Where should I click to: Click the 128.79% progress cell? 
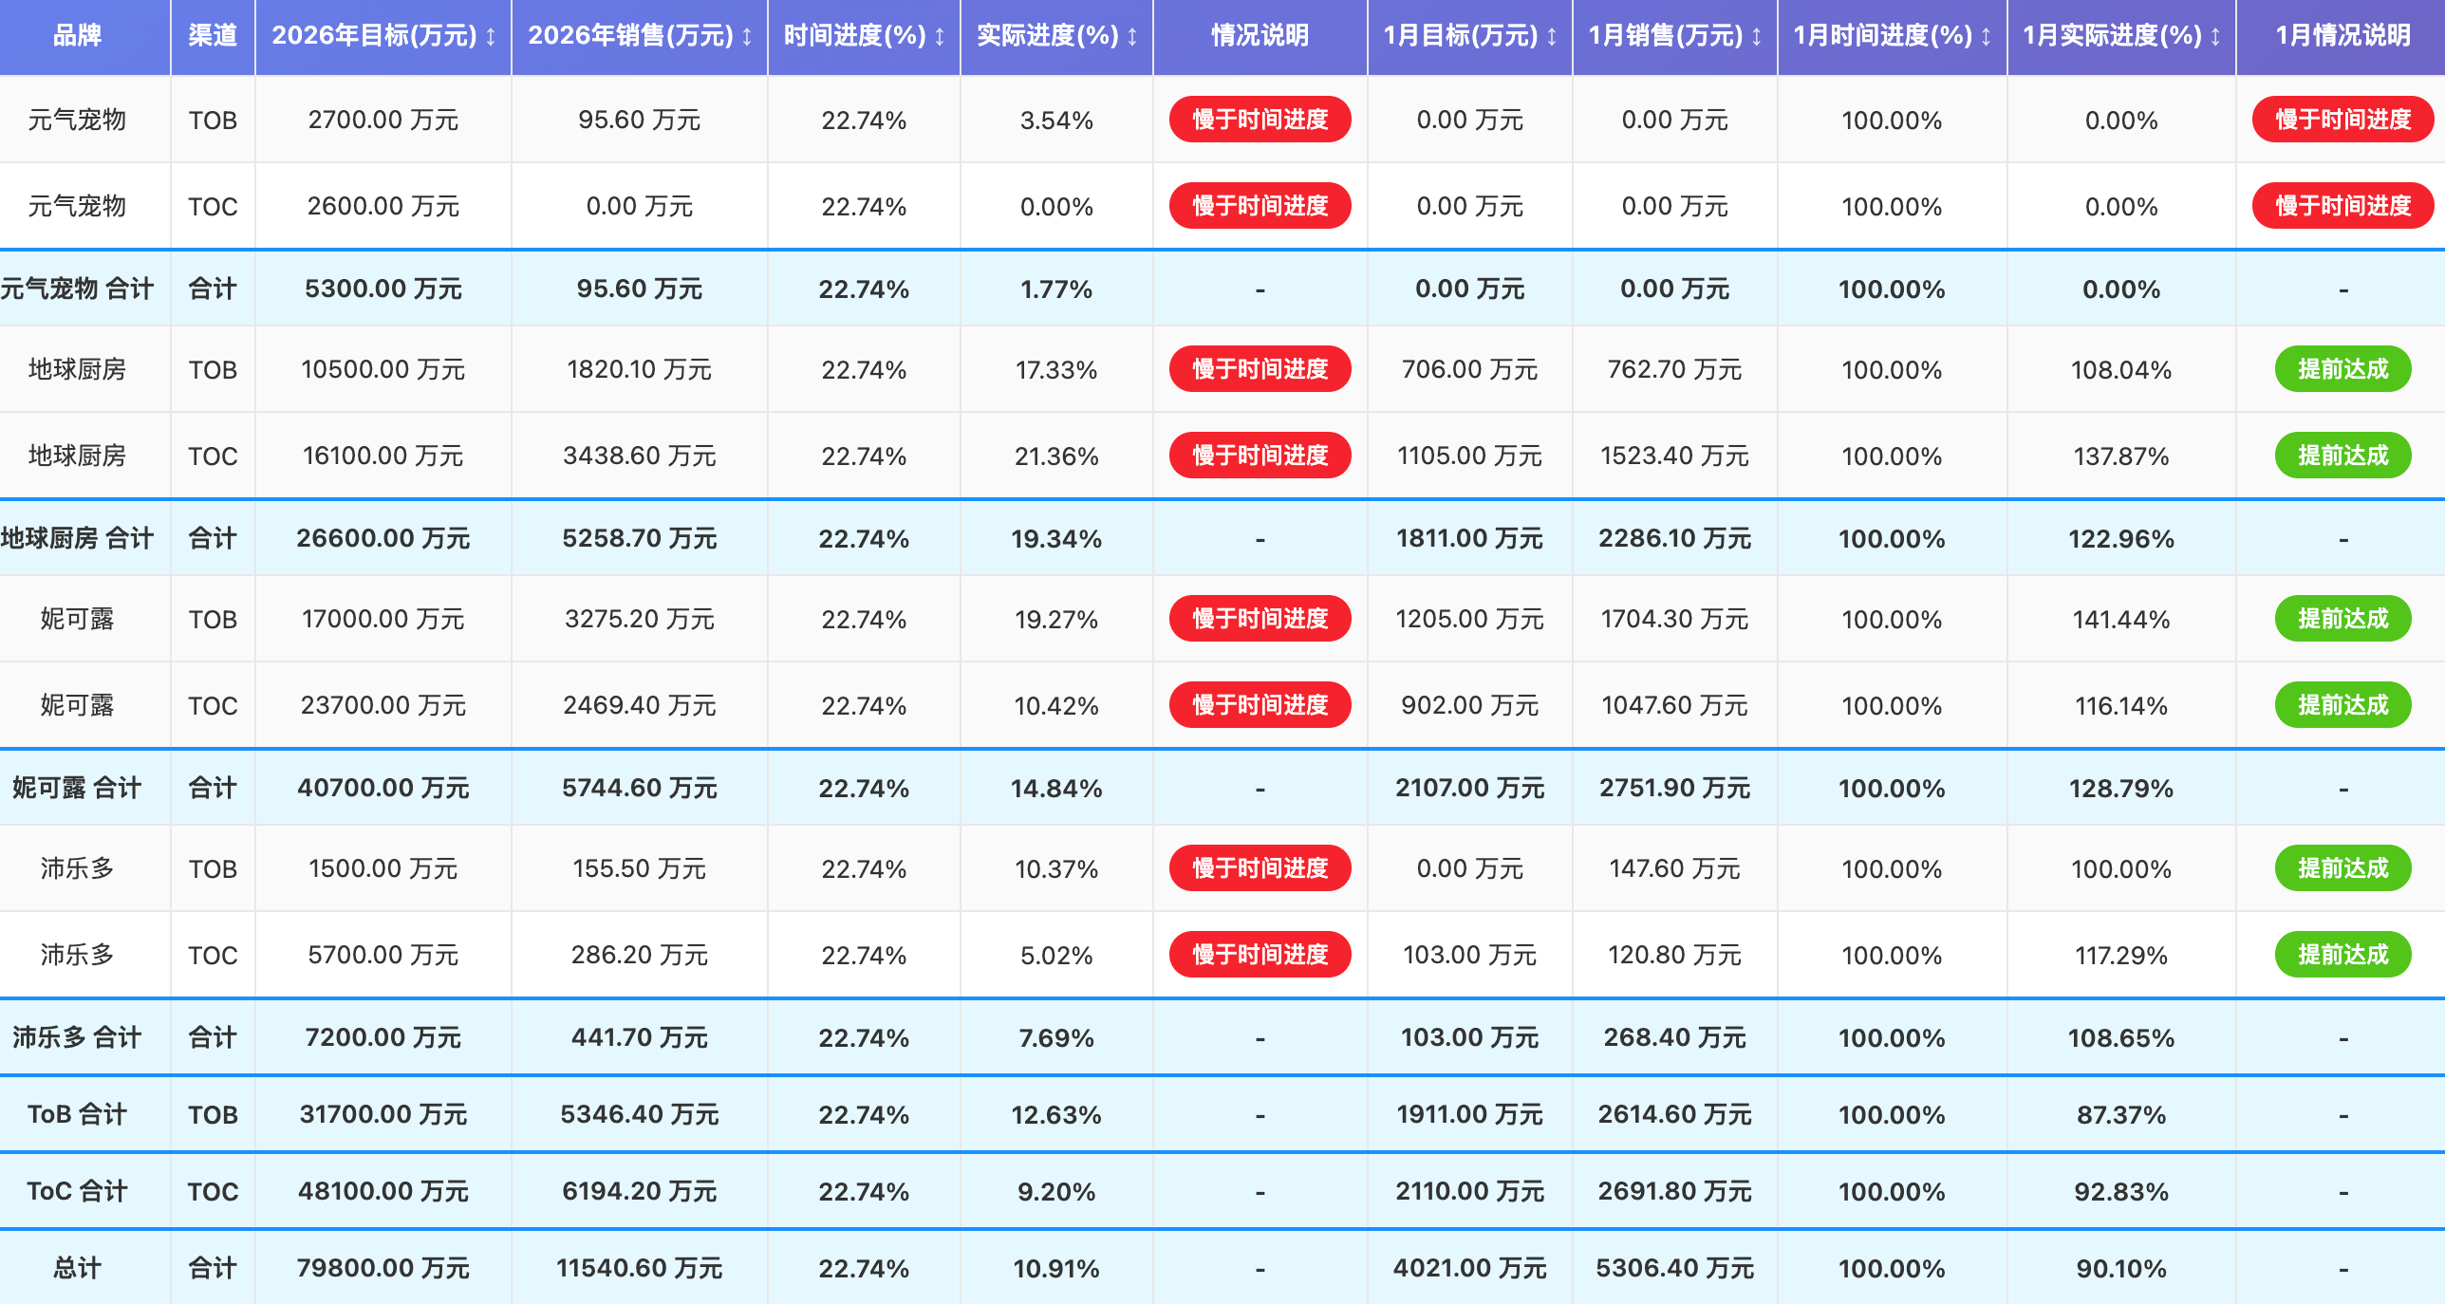(x=2121, y=788)
